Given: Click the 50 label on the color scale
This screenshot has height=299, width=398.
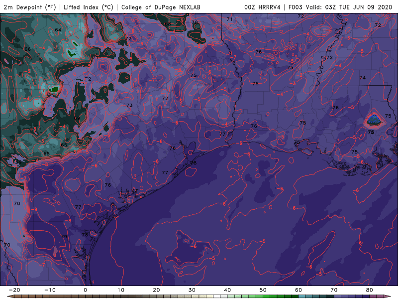Looking at the screenshot, I should click(x=263, y=290).
